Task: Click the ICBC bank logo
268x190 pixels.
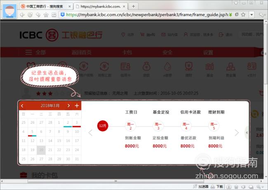Action: (61, 35)
